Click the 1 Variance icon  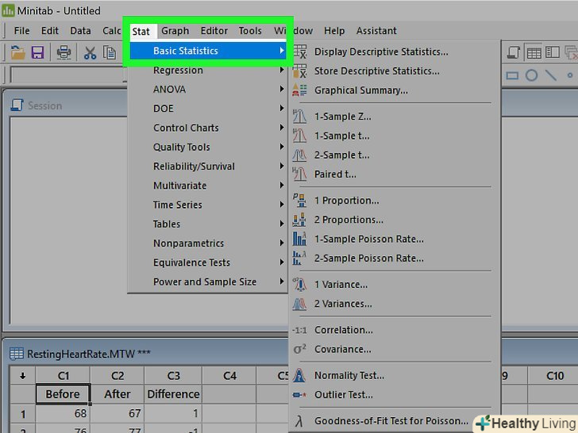tap(299, 284)
